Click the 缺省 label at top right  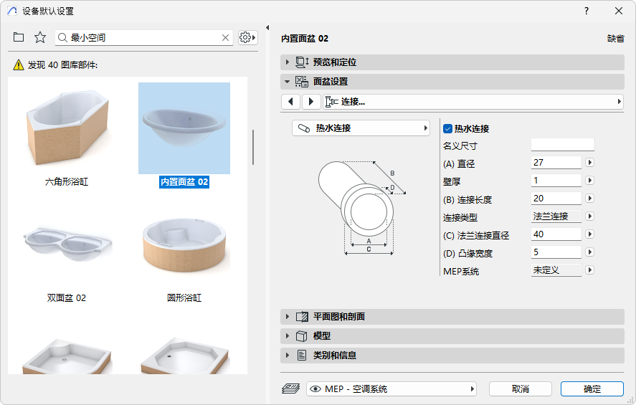click(x=615, y=39)
